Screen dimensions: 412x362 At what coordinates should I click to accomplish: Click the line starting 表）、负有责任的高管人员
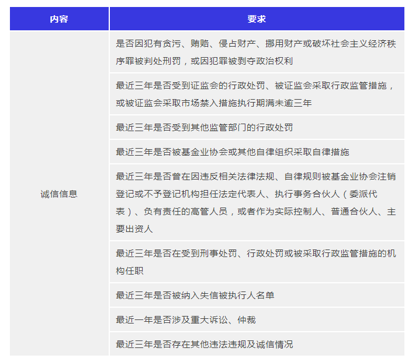pos(256,211)
